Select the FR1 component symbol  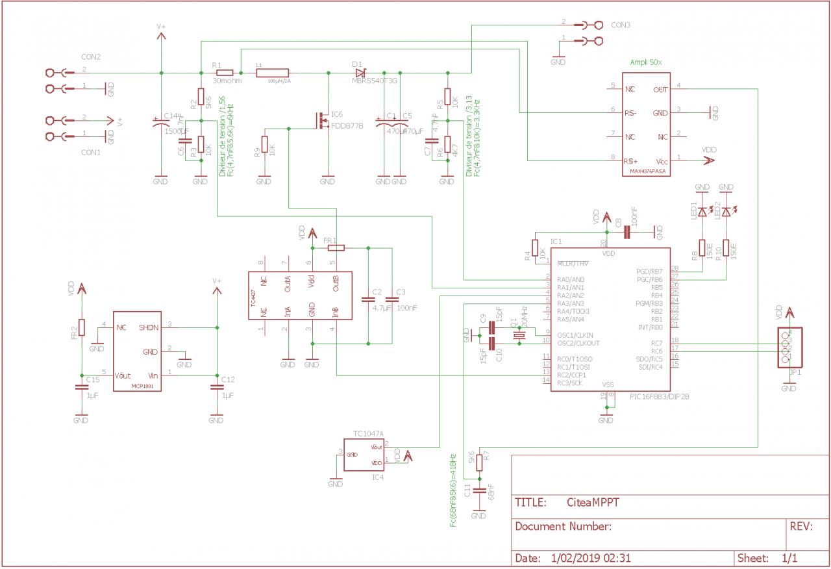point(336,247)
